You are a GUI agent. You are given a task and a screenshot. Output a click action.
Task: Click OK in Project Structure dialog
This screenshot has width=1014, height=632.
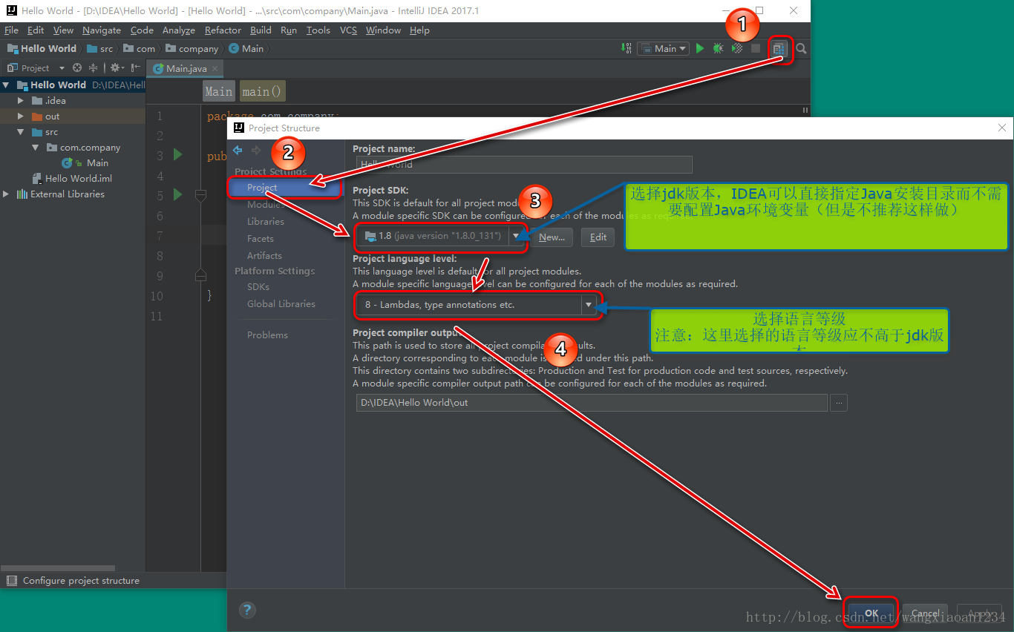click(x=871, y=613)
